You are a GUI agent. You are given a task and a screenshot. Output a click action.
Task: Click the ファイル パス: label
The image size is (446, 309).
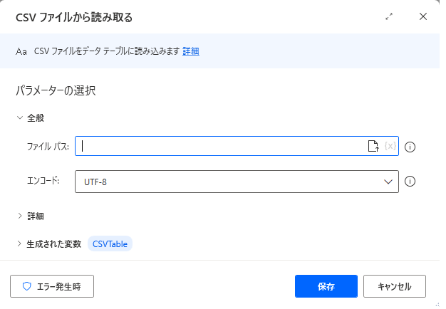click(x=48, y=147)
